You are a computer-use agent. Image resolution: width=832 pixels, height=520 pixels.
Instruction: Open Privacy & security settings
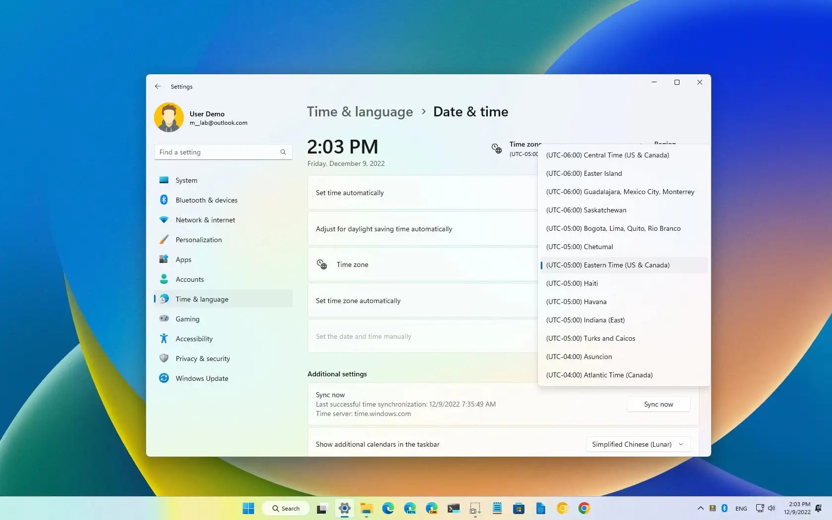[x=203, y=359]
